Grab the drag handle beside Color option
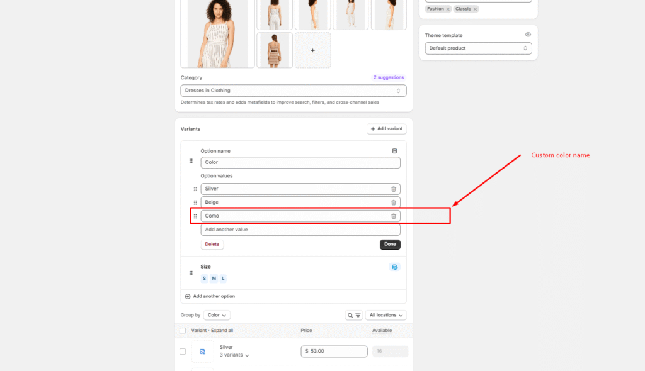645x371 pixels. (191, 161)
